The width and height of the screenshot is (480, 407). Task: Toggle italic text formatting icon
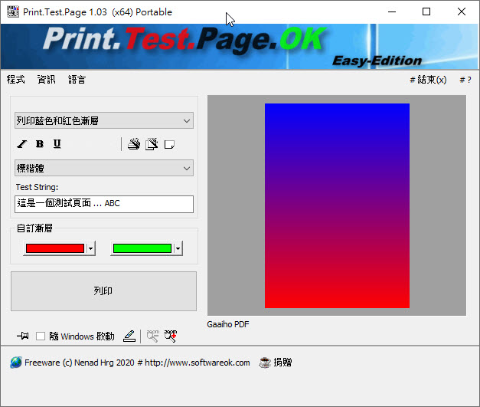pyautogui.click(x=21, y=144)
